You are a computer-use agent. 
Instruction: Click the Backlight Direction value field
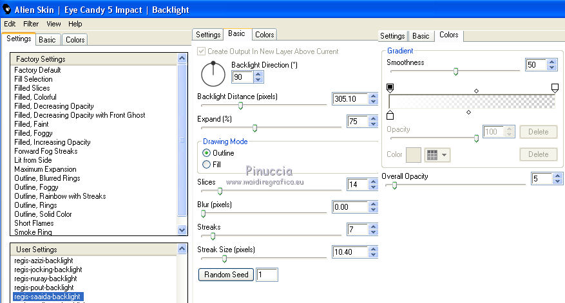click(243, 77)
